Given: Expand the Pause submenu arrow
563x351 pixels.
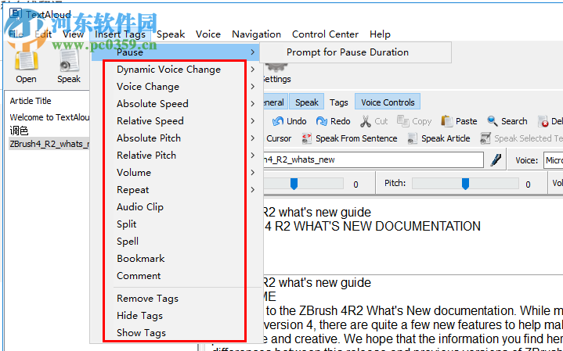Looking at the screenshot, I should point(253,52).
